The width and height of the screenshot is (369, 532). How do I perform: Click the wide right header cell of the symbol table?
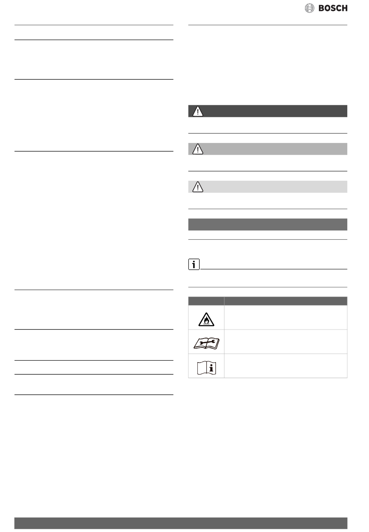click(x=285, y=301)
